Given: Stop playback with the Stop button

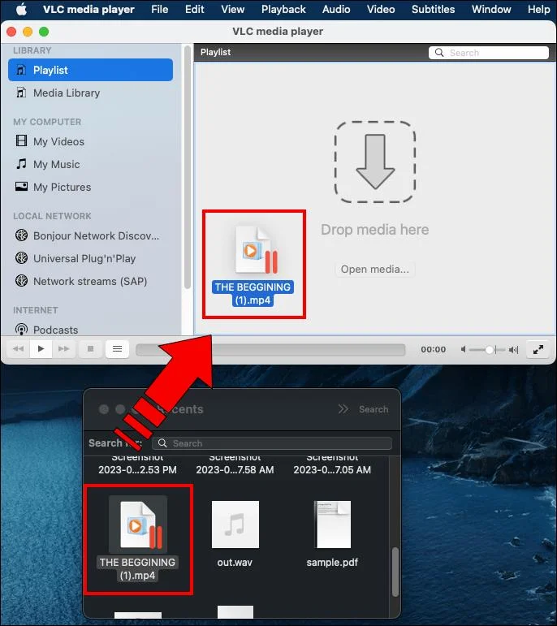Looking at the screenshot, I should 91,348.
